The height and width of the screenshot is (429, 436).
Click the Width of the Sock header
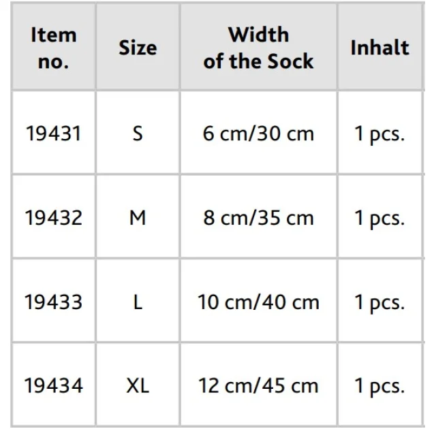(x=258, y=48)
